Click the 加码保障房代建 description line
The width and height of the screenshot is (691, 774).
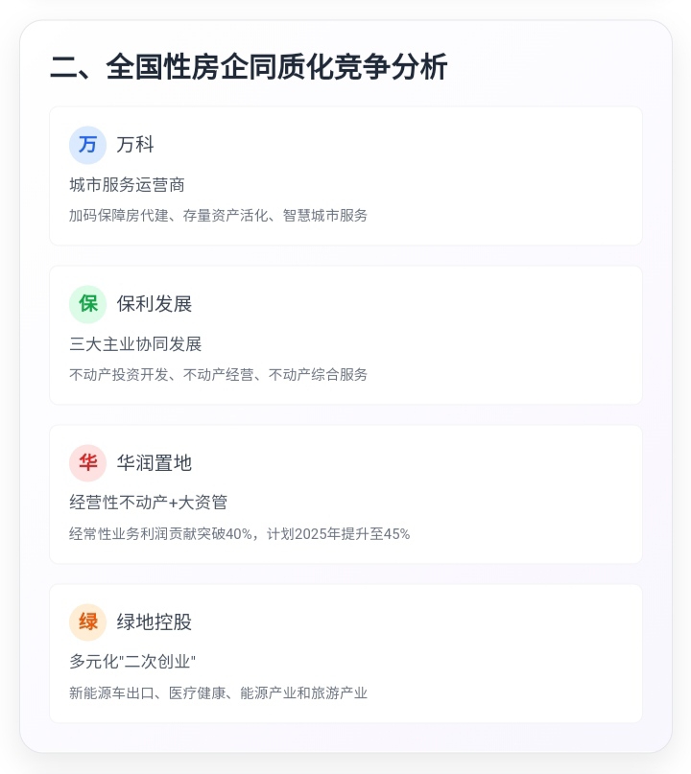click(x=218, y=216)
